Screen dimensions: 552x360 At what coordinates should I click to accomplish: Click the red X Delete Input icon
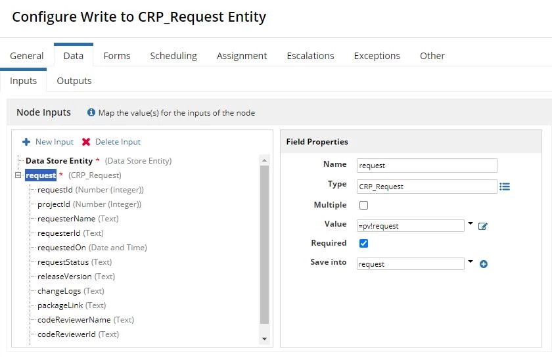86,142
